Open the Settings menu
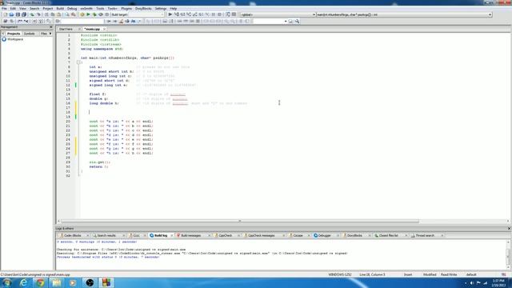Image resolution: width=512 pixels, height=288 pixels. [x=160, y=9]
